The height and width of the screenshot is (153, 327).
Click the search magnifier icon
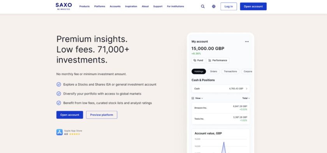point(203,7)
